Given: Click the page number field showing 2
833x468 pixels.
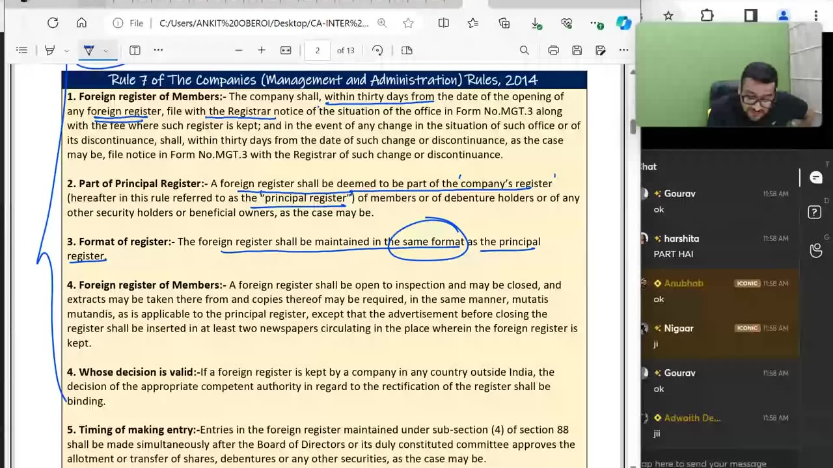Looking at the screenshot, I should [318, 50].
